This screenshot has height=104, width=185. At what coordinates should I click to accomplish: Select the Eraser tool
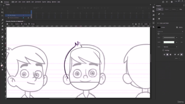(2, 26)
